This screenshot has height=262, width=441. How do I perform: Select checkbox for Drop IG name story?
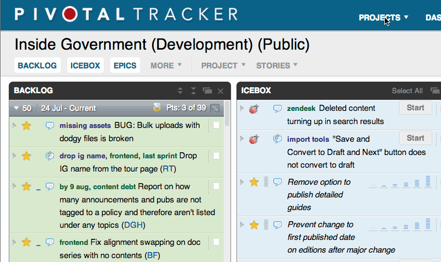(x=216, y=156)
